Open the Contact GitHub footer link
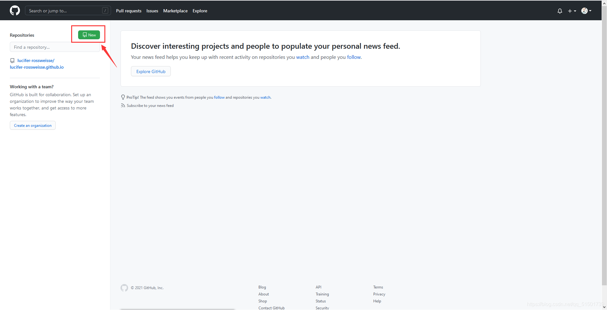 [271, 308]
